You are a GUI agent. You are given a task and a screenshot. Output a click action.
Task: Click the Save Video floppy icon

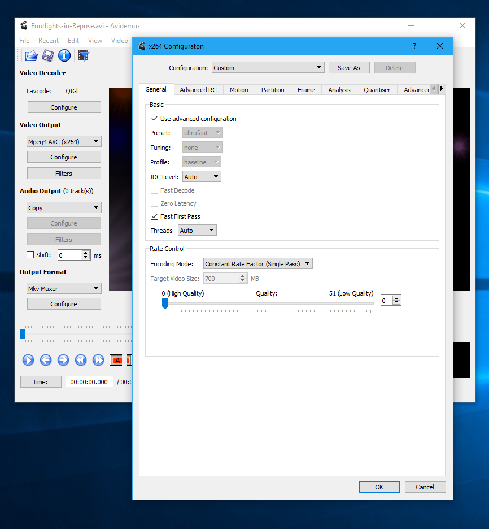point(47,55)
